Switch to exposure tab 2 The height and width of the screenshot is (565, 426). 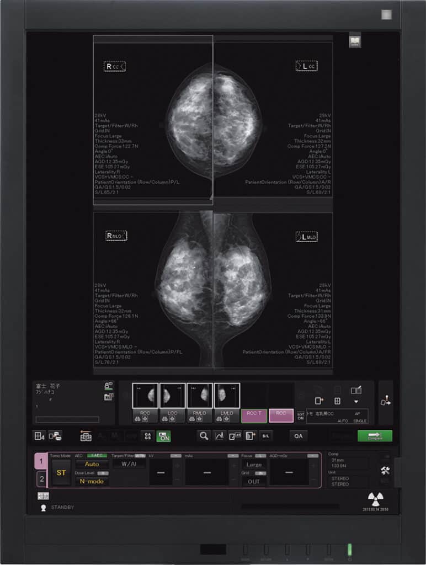pyautogui.click(x=42, y=479)
